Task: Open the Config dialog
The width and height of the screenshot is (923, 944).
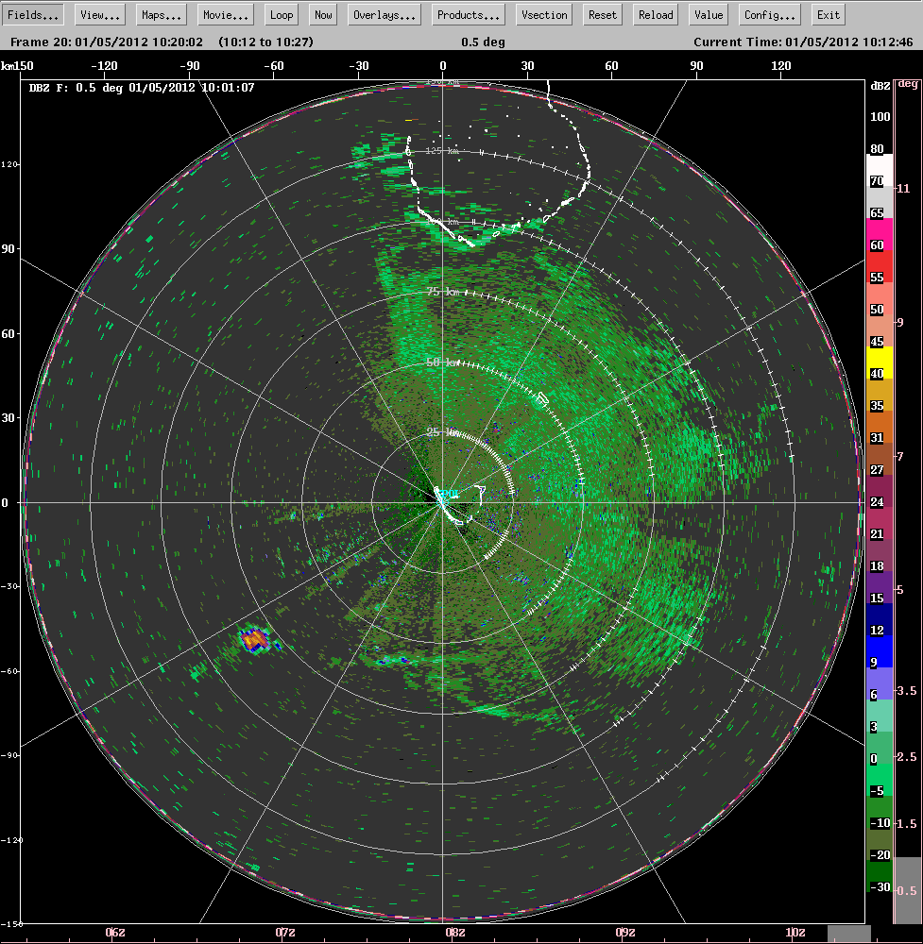Action: [770, 14]
